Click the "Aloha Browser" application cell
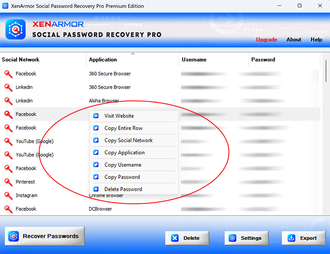330x254 pixels. click(x=104, y=100)
